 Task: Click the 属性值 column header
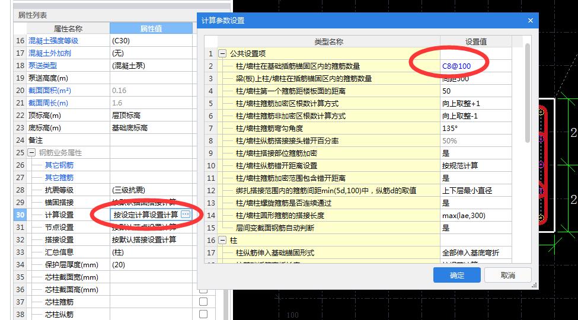(151, 28)
